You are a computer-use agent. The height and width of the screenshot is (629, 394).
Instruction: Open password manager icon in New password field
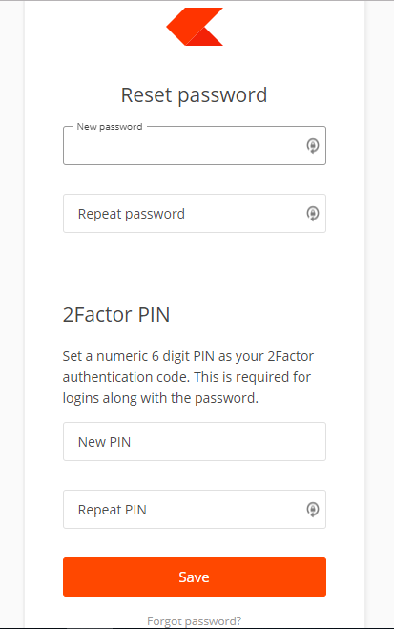[313, 146]
